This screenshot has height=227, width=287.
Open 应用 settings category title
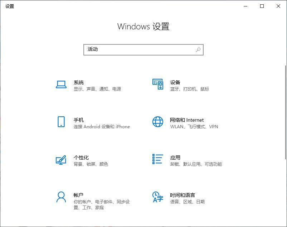pyautogui.click(x=175, y=158)
